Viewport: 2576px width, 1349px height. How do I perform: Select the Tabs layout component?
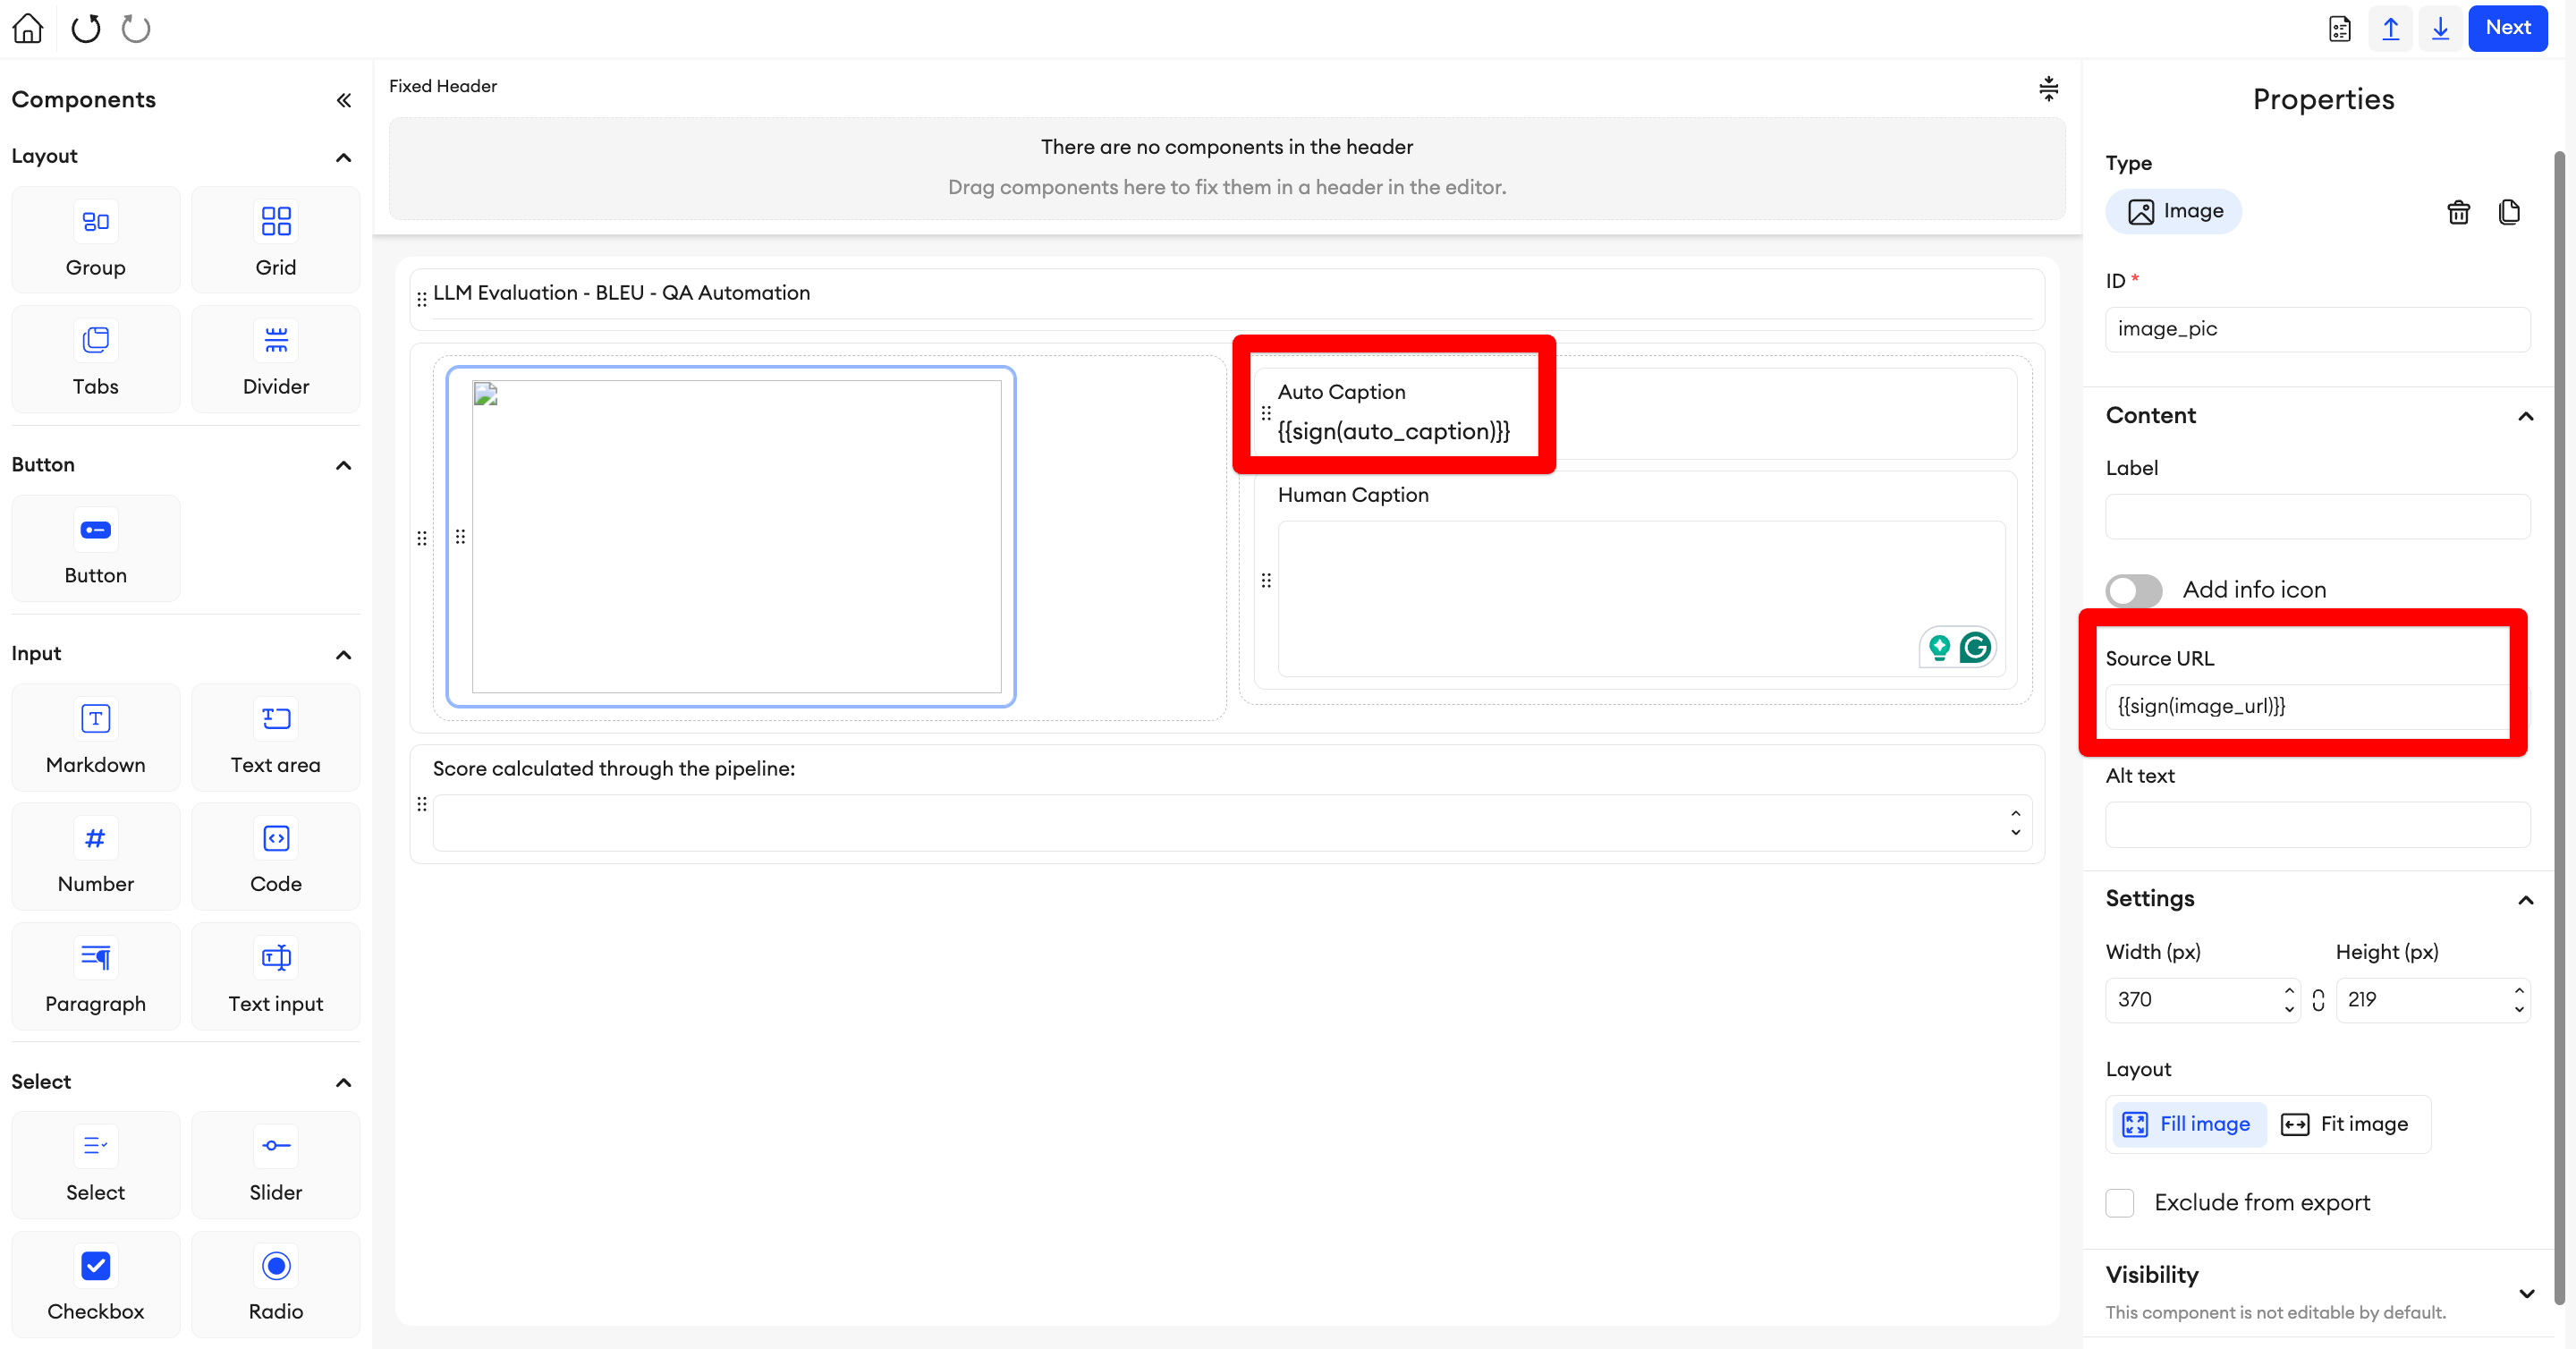click(96, 359)
